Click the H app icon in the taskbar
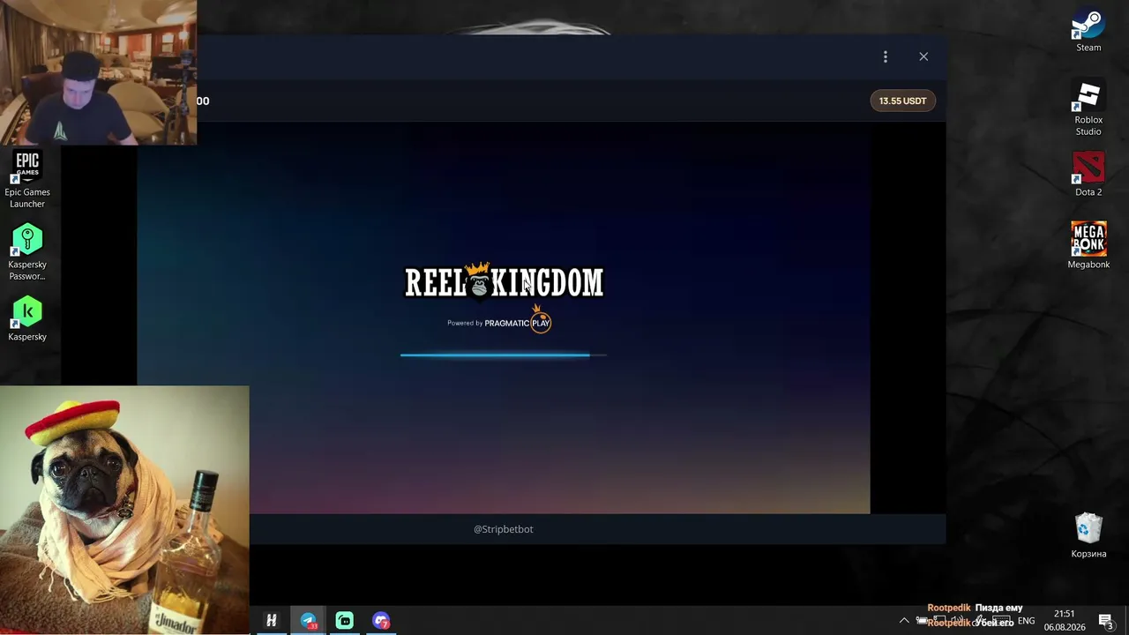The image size is (1129, 635). point(272,621)
